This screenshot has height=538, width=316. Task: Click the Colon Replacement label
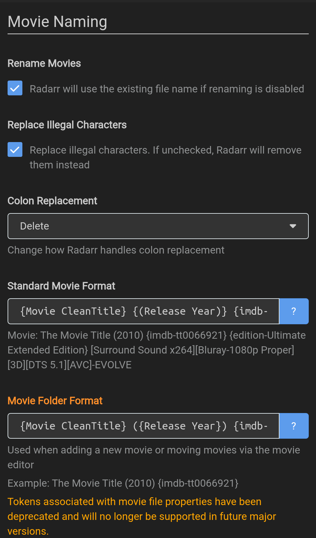pyautogui.click(x=52, y=201)
